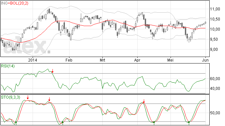Click the STO red sell arrow near April
Screen dimensions: 225x126
[144, 101]
